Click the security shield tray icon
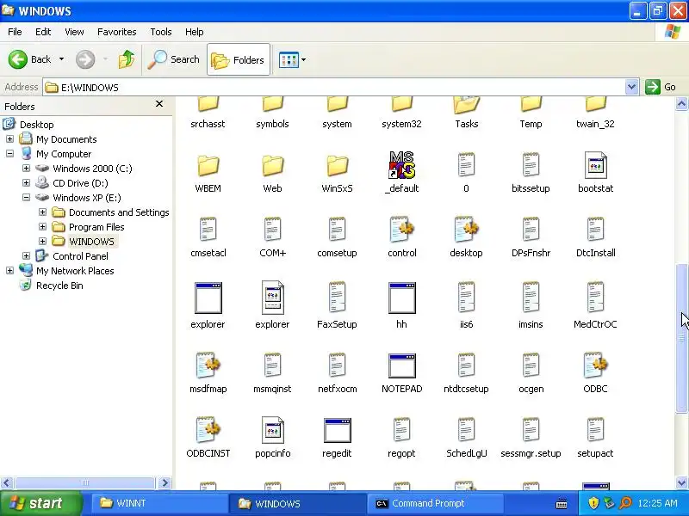 [593, 503]
